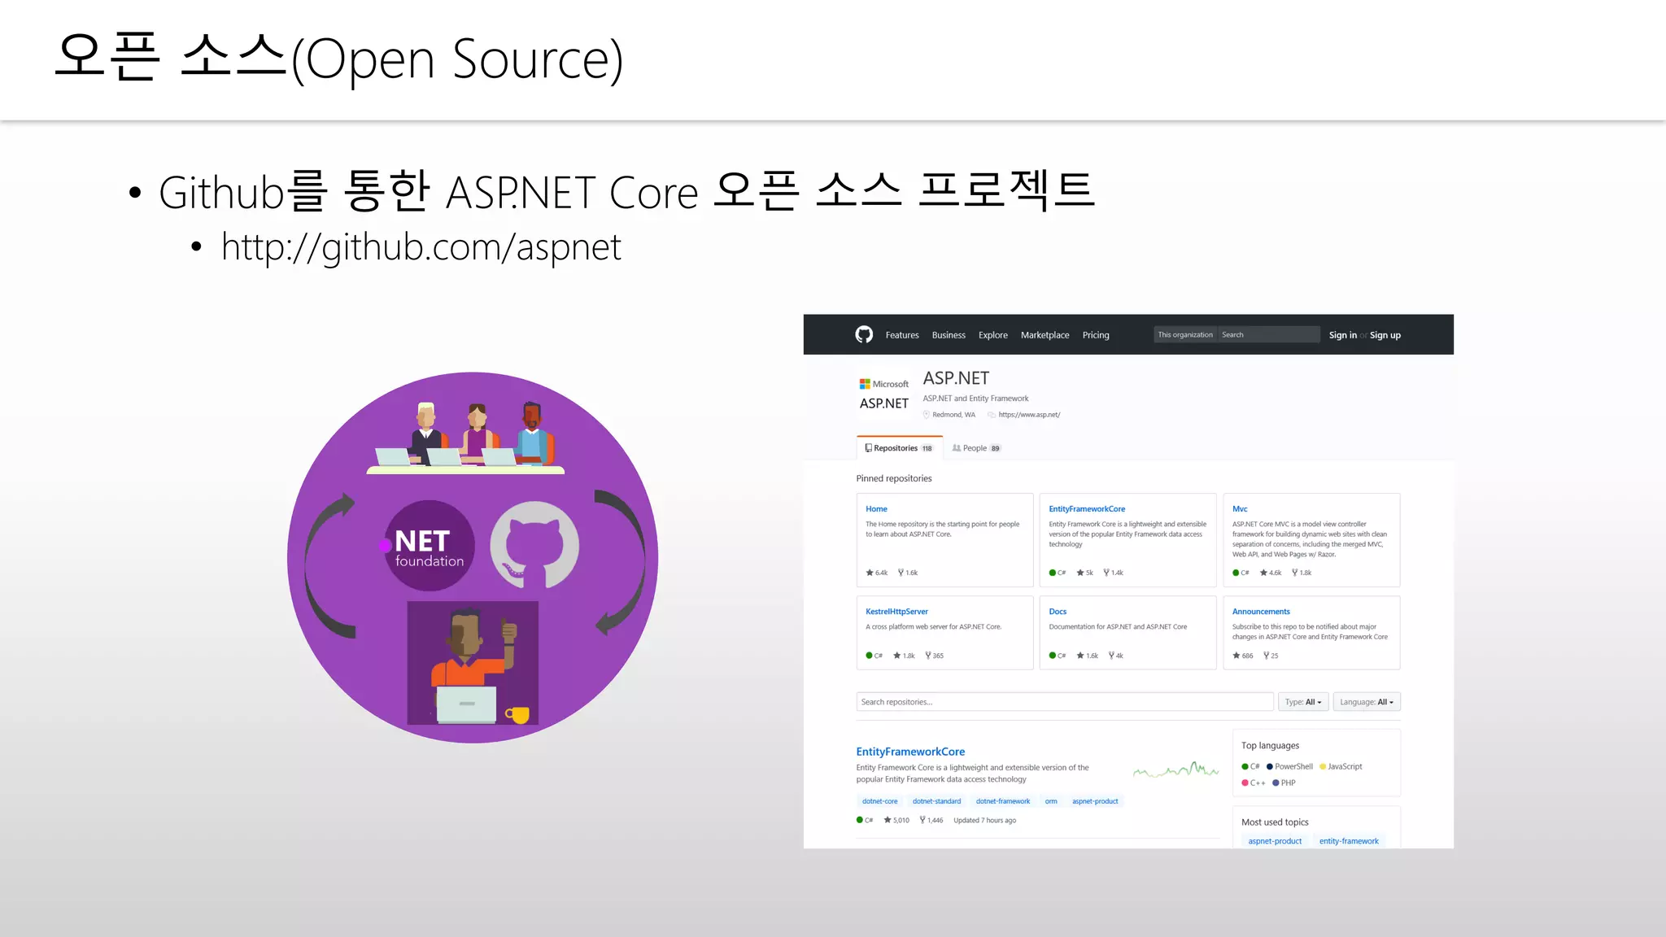The image size is (1666, 937).
Task: Open the pinned Announcements repository
Action: point(1261,612)
